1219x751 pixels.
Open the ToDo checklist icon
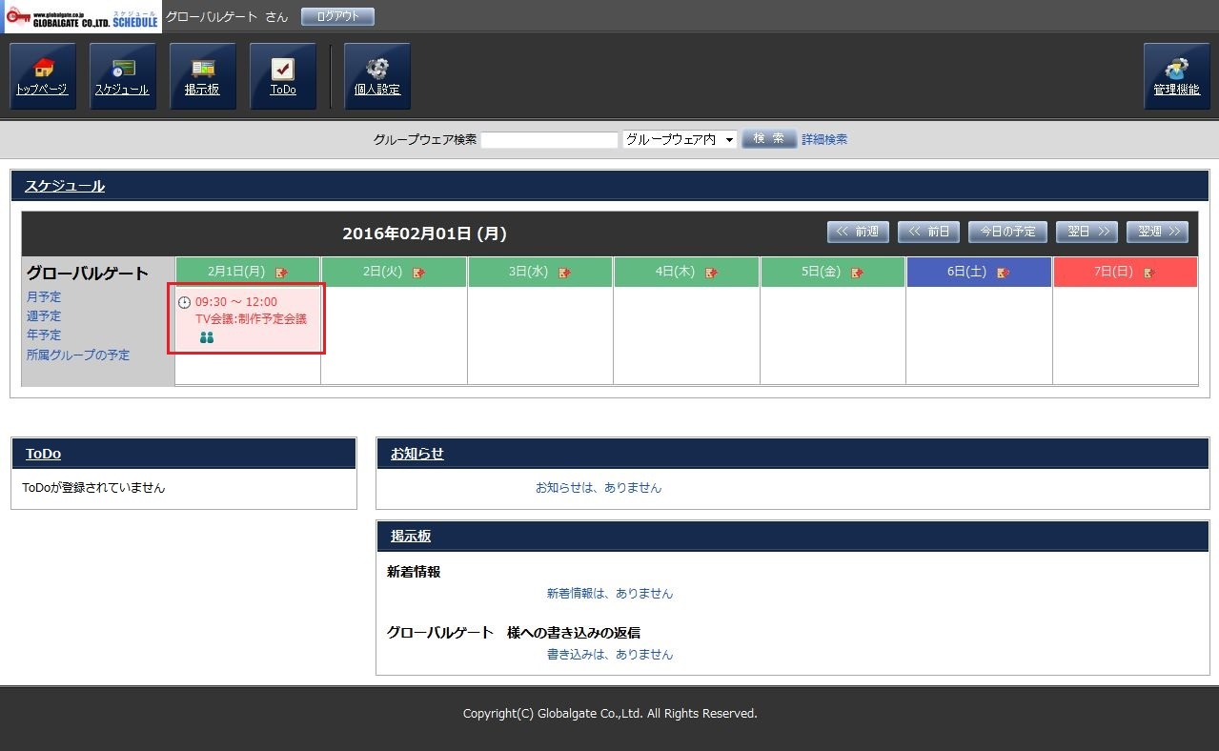pos(283,76)
